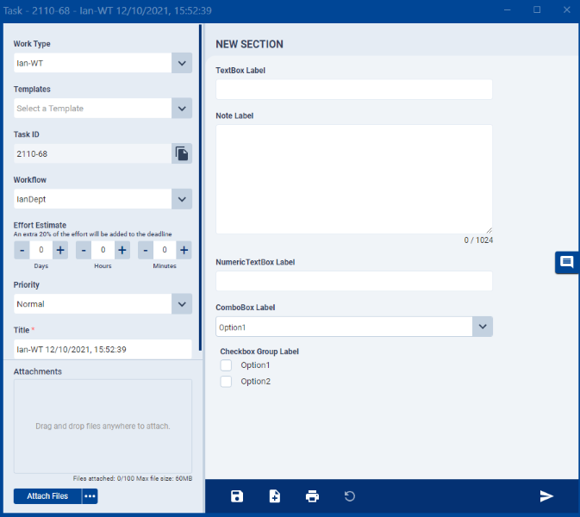The height and width of the screenshot is (517, 580).
Task: Click the Task ID field 2110-68
Action: pos(92,153)
